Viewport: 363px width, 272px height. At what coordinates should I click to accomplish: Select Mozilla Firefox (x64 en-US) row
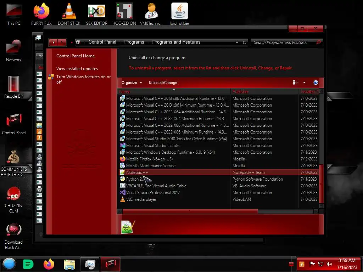click(x=218, y=159)
